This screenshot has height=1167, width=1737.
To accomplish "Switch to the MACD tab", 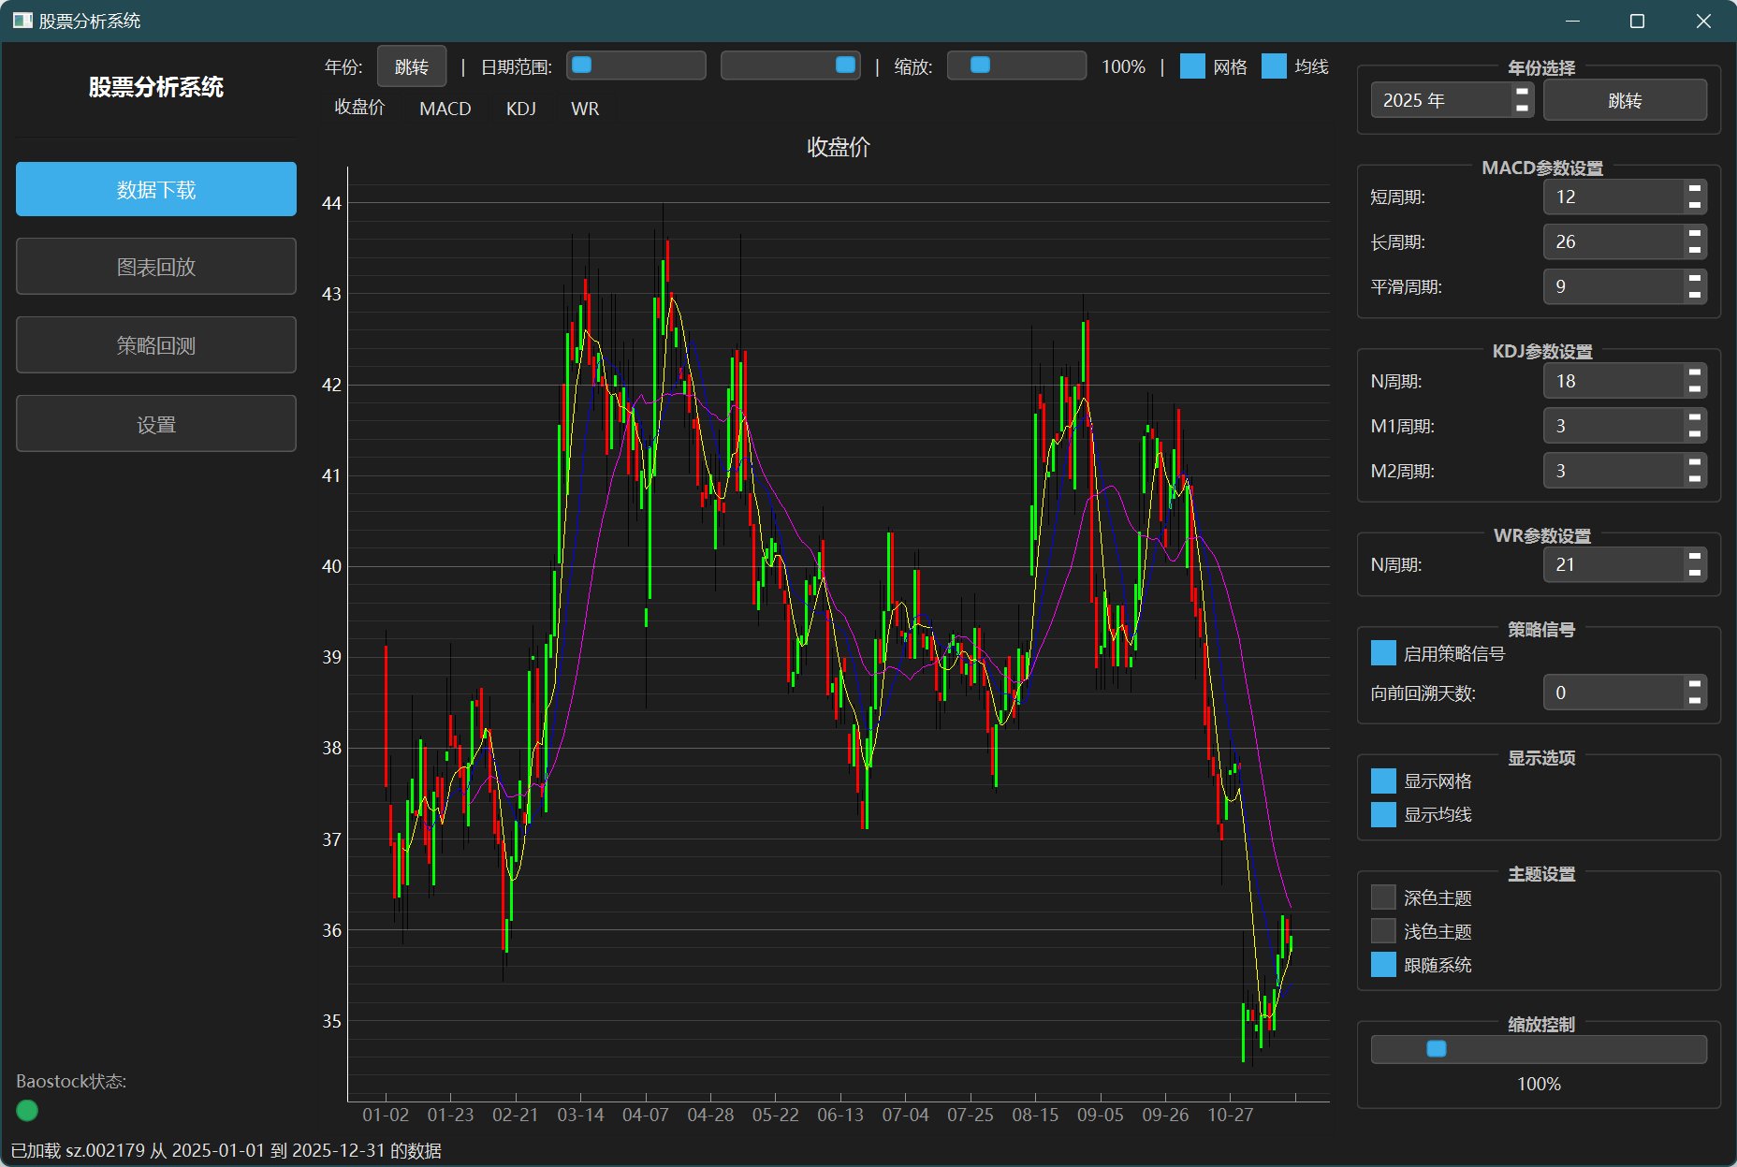I will tap(445, 109).
